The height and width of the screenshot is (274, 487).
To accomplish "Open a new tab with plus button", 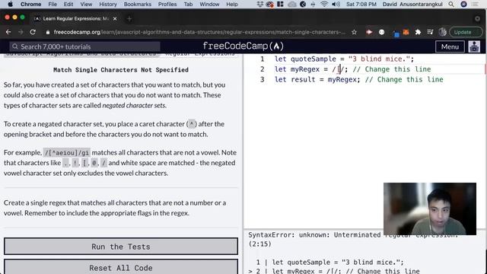I will [x=129, y=18].
